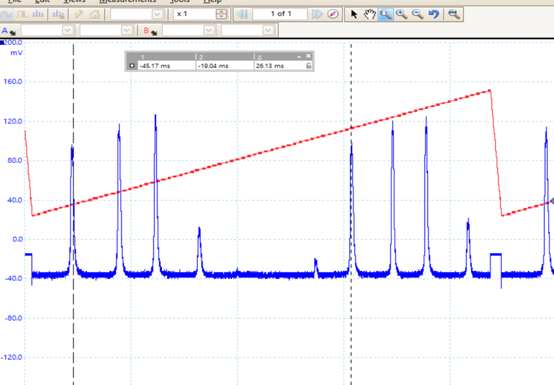Minimize the ruler legend box
This screenshot has width=554, height=385.
coord(299,57)
